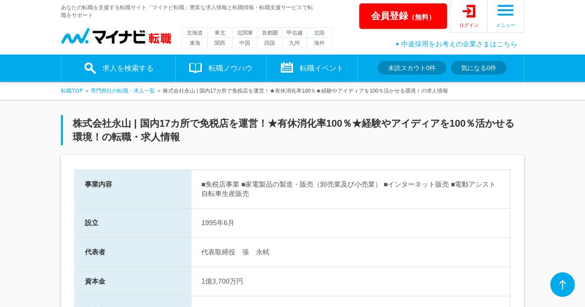Click the Mynavi 転職 logo
This screenshot has width=585, height=307.
coord(116,37)
